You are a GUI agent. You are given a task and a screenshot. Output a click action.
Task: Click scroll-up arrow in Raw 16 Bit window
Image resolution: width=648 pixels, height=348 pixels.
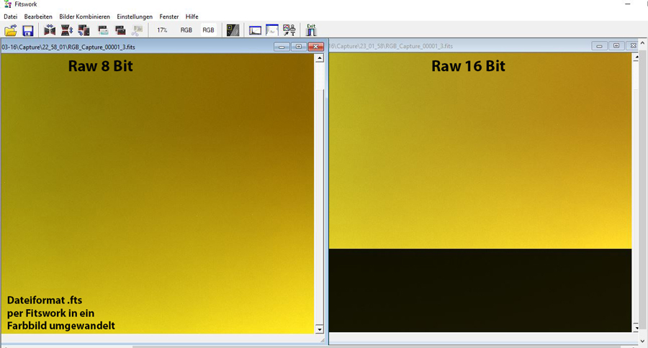click(636, 58)
